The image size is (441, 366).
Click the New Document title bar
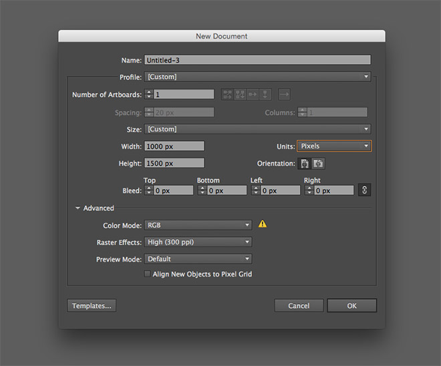[222, 36]
